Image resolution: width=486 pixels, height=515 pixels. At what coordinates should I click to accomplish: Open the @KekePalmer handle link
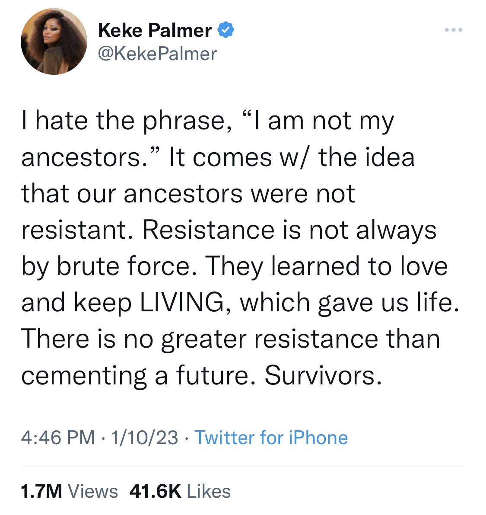(158, 54)
